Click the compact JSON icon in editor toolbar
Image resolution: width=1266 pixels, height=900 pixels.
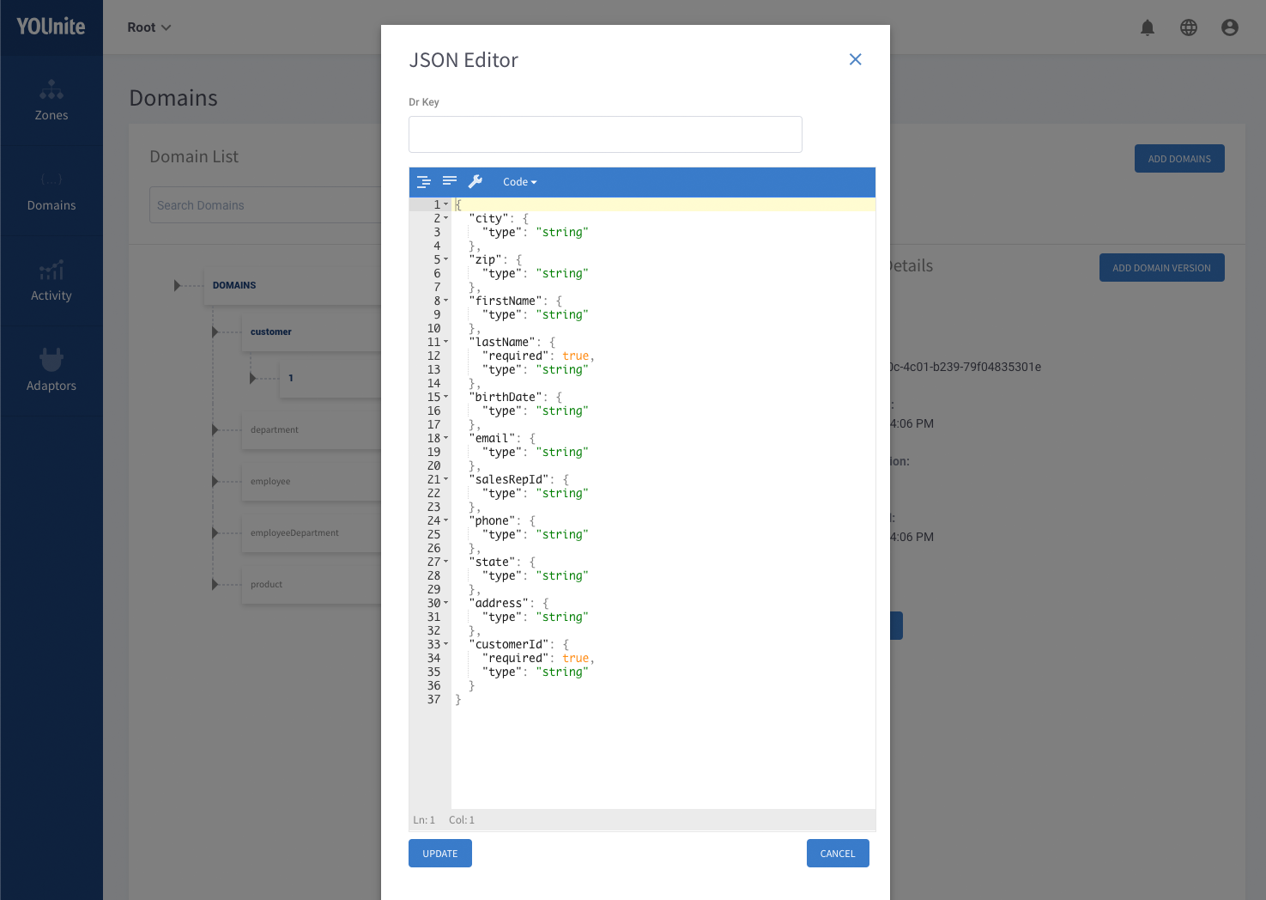450,182
